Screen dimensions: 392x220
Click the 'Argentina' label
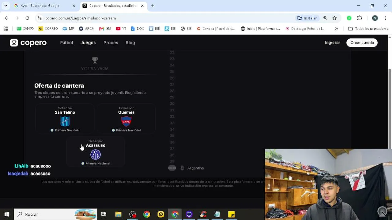(195, 168)
